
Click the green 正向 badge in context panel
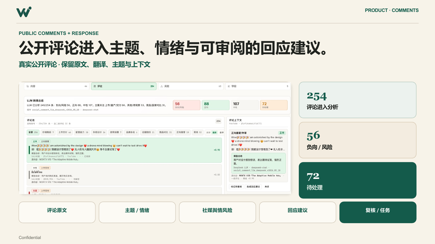(282, 133)
